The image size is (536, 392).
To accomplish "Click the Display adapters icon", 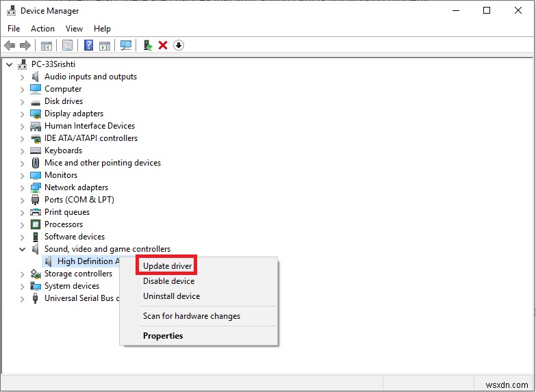I will (x=36, y=114).
